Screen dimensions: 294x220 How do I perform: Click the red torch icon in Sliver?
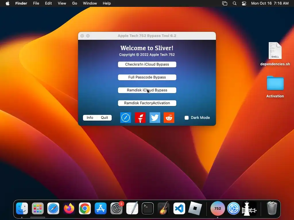[x=140, y=118]
